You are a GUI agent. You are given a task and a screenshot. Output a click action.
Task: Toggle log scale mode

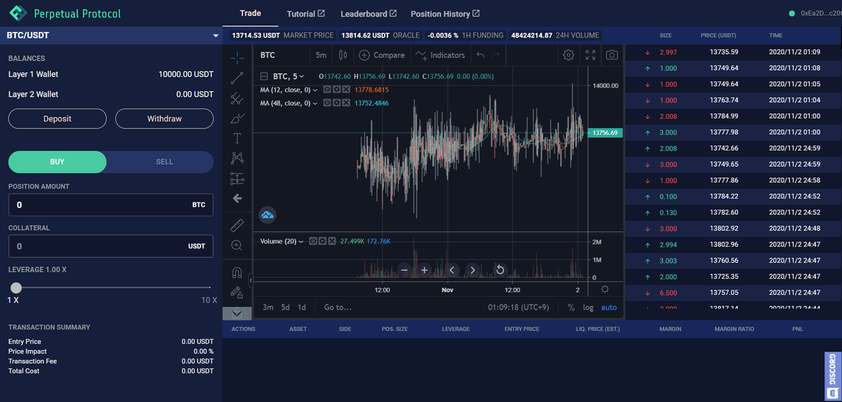pos(588,307)
